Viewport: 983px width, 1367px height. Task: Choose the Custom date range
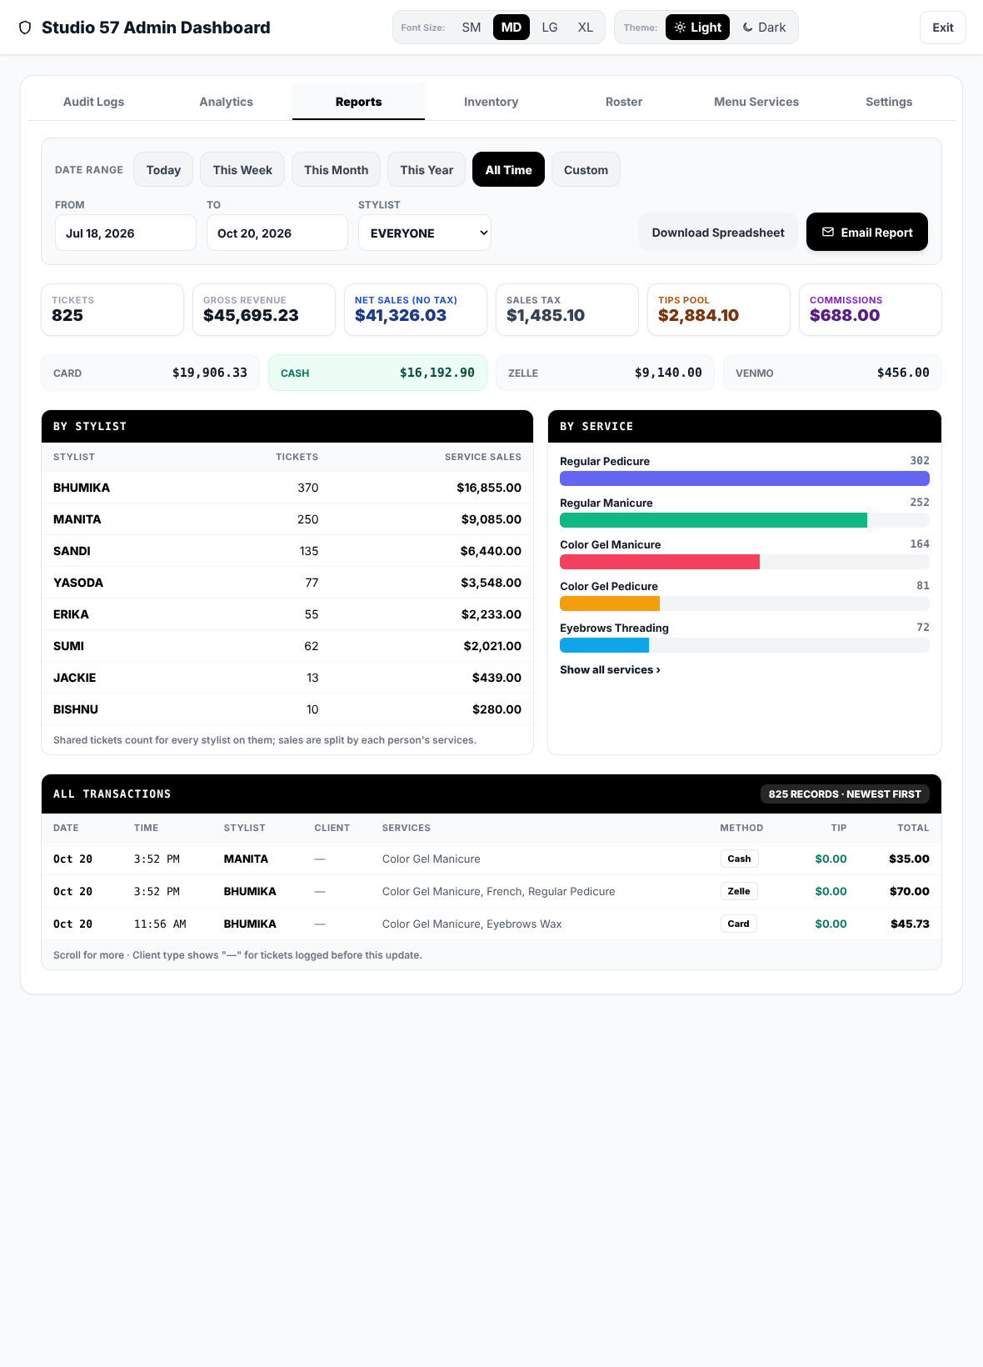pos(586,169)
